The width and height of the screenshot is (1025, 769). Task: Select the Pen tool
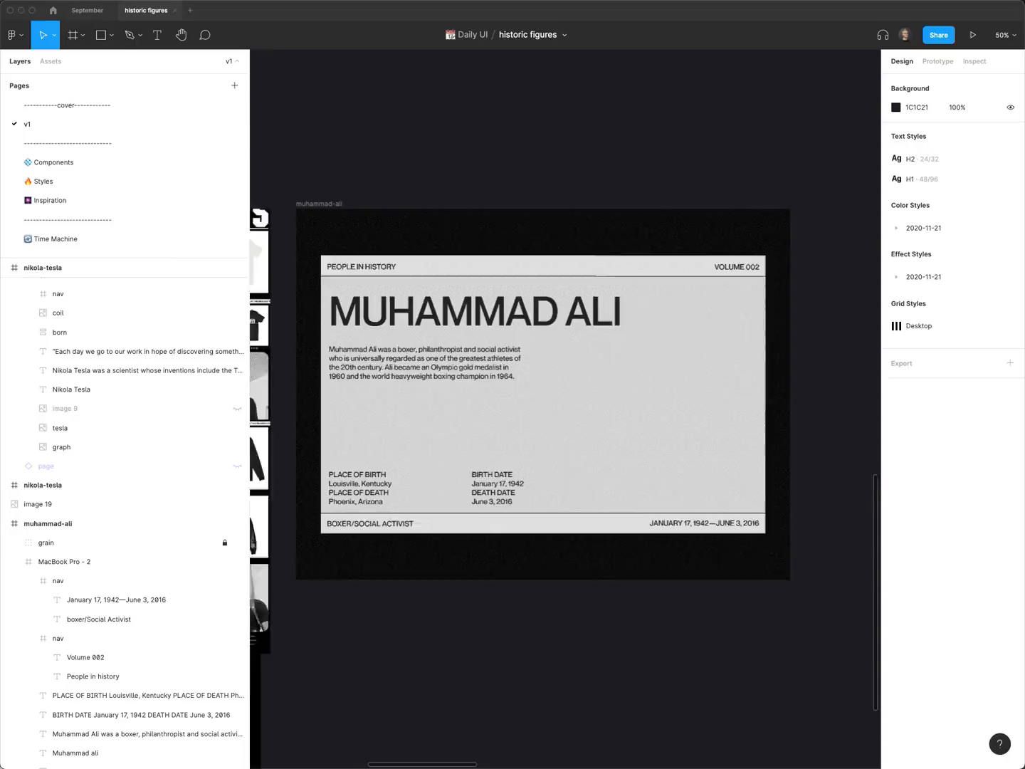coord(130,35)
